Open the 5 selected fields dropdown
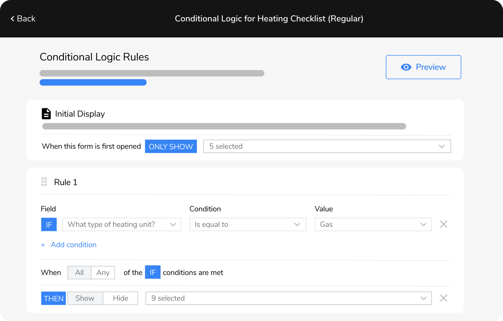Viewport: 503px width, 321px height. [327, 146]
